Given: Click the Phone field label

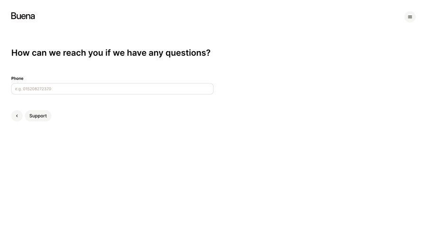Looking at the screenshot, I should (17, 78).
